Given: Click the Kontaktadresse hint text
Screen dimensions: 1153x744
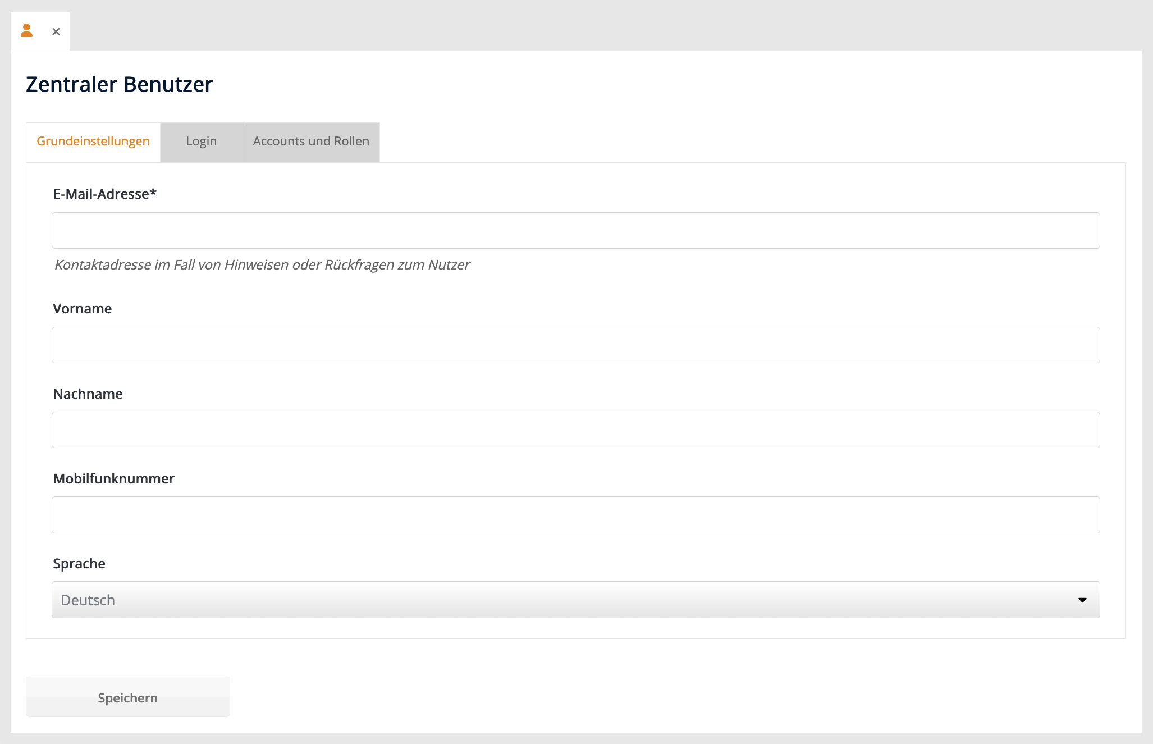Looking at the screenshot, I should pos(262,265).
